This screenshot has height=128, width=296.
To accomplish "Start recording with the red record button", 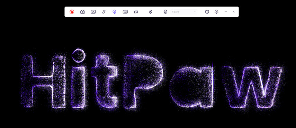I will (72, 12).
